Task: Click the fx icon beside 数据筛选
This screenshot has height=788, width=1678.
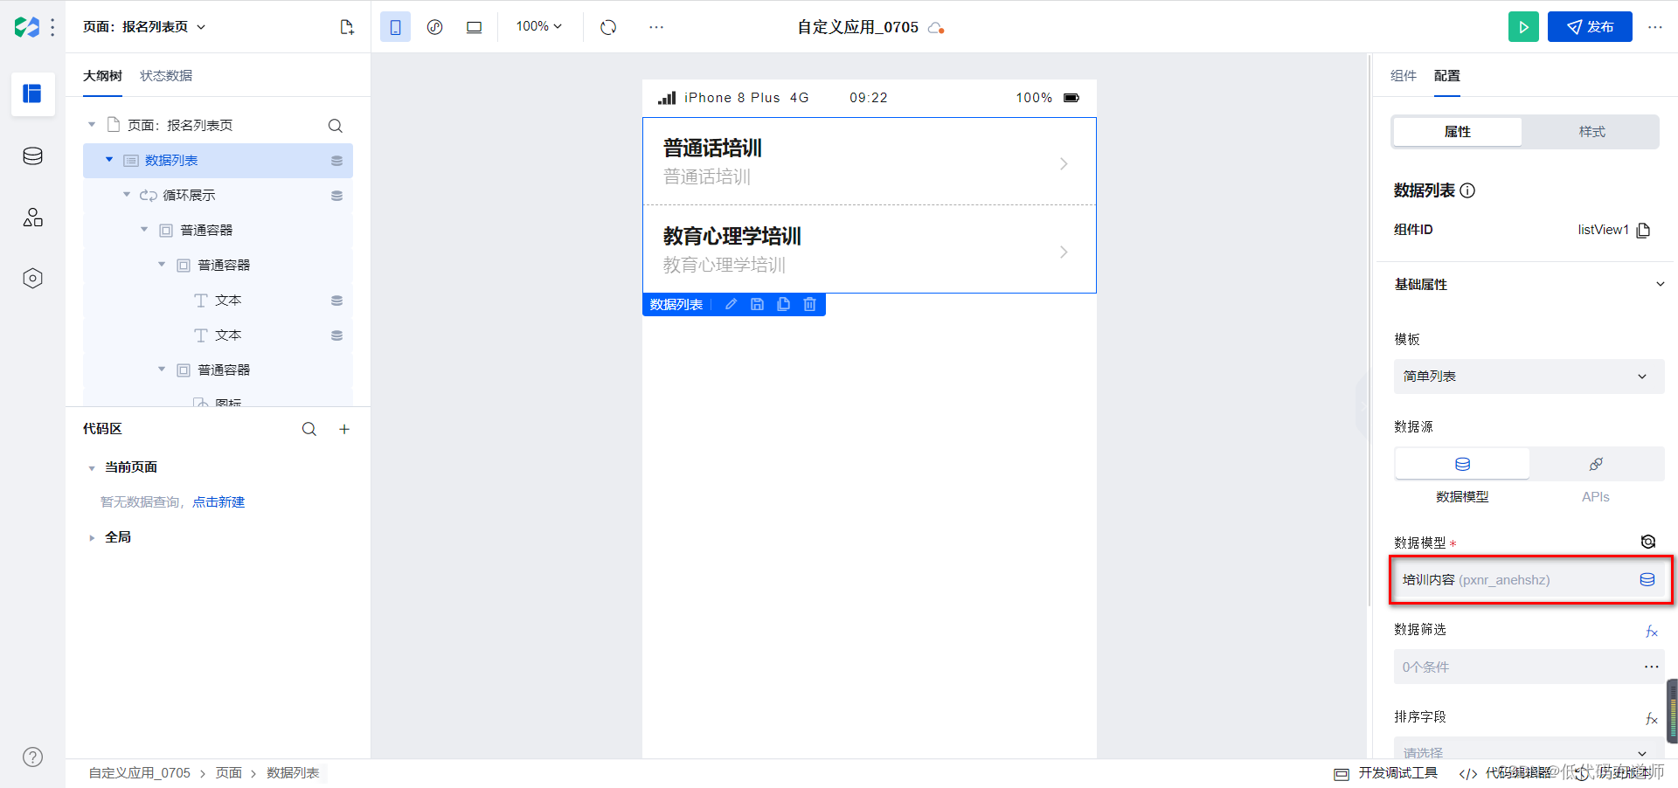Action: click(1652, 632)
